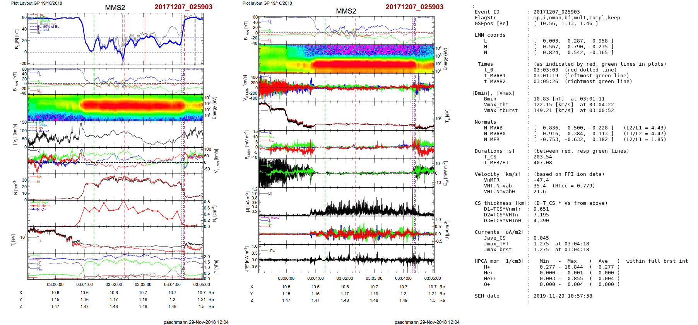Image resolution: width=698 pixels, height=325 pixels.
Task: Click the D3 thickness value '4,390'
Action: tap(541, 221)
